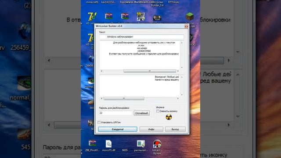Click the +656834468 number line in text area
Screen dimensions: 281x158
[144, 51]
